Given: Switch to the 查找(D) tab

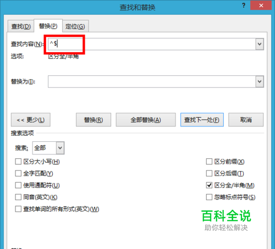Looking at the screenshot, I should (x=21, y=26).
